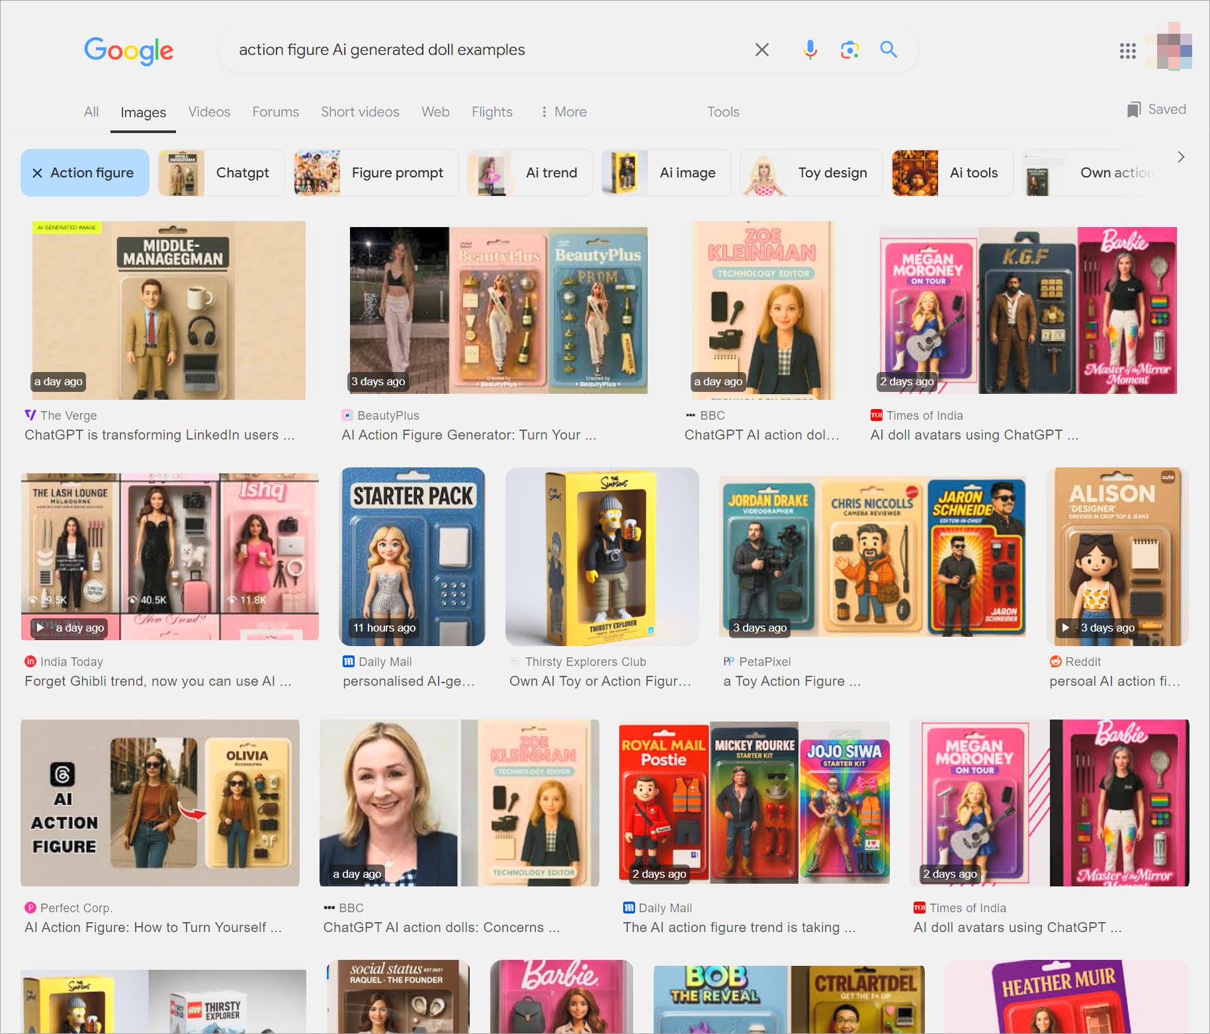
Task: Apply the Figure prompt filter chip
Action: 376,173
